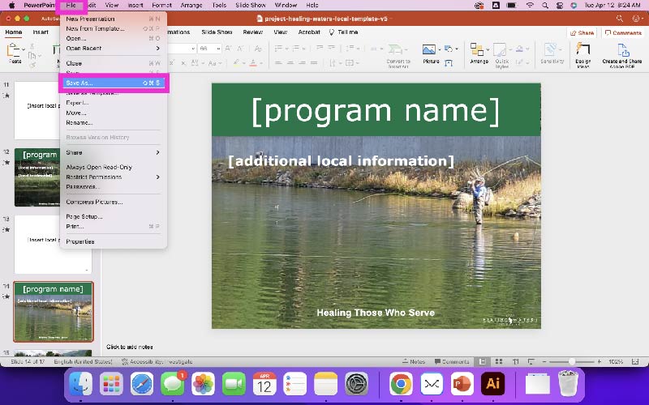
Task: Open Design Ideas icon
Action: point(582,50)
